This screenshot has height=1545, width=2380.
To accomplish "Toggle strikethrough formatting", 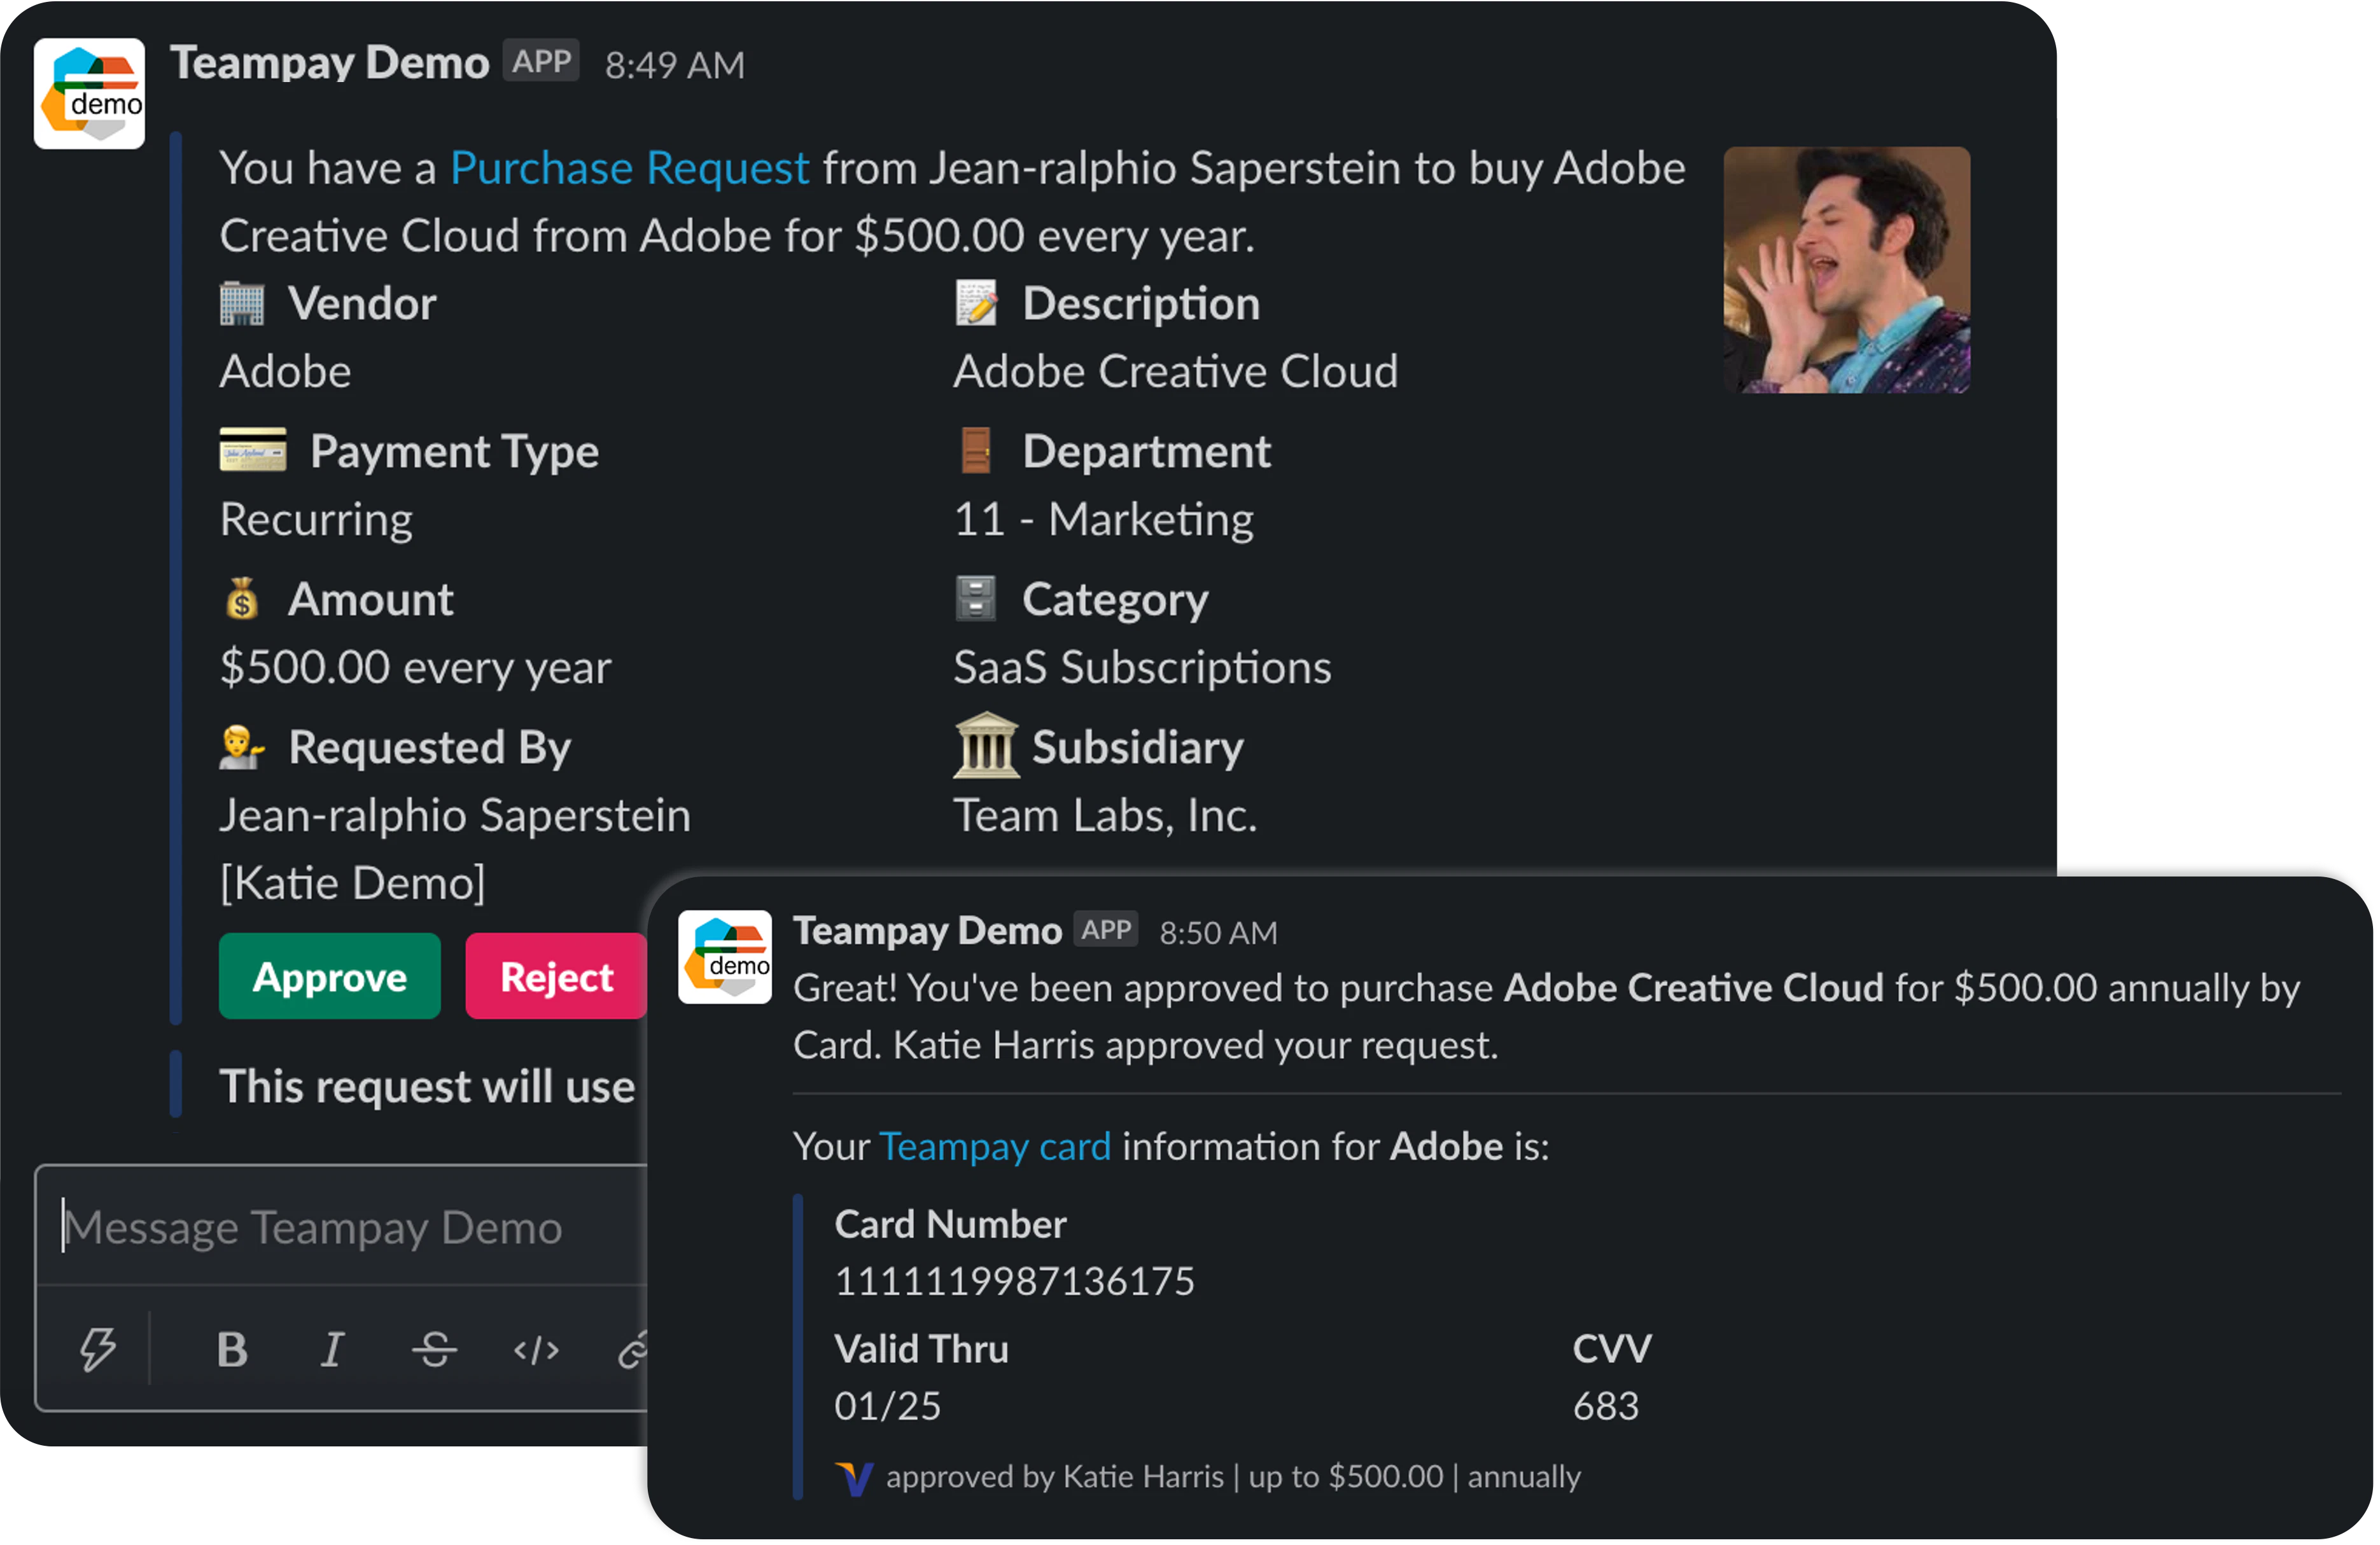I will click(434, 1349).
